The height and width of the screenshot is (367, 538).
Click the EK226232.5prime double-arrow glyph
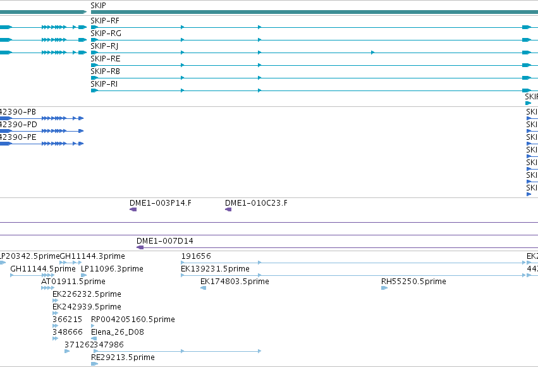[55, 301]
